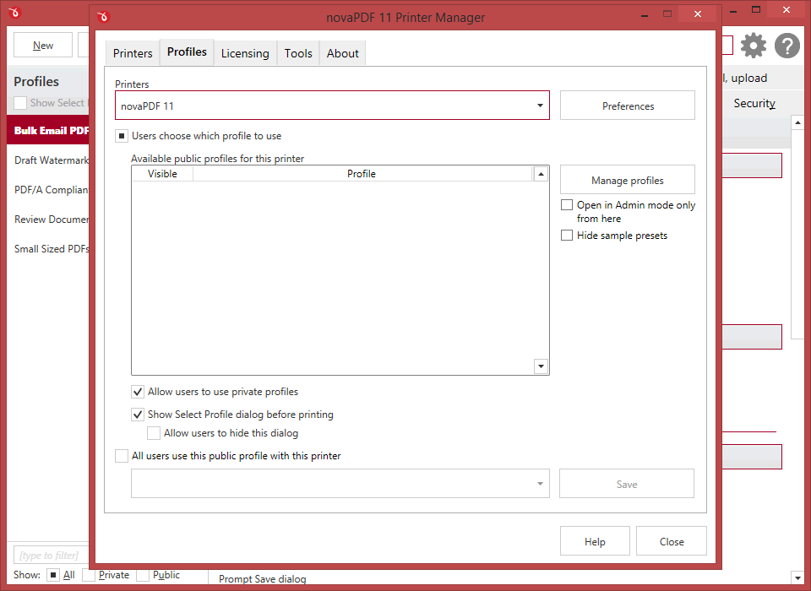The width and height of the screenshot is (811, 591).
Task: Open help via question mark icon
Action: pos(787,46)
